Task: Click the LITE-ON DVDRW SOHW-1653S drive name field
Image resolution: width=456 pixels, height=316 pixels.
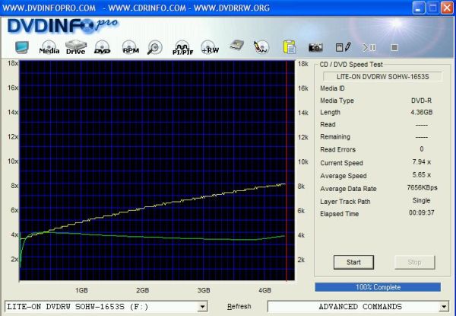Action: (383, 77)
